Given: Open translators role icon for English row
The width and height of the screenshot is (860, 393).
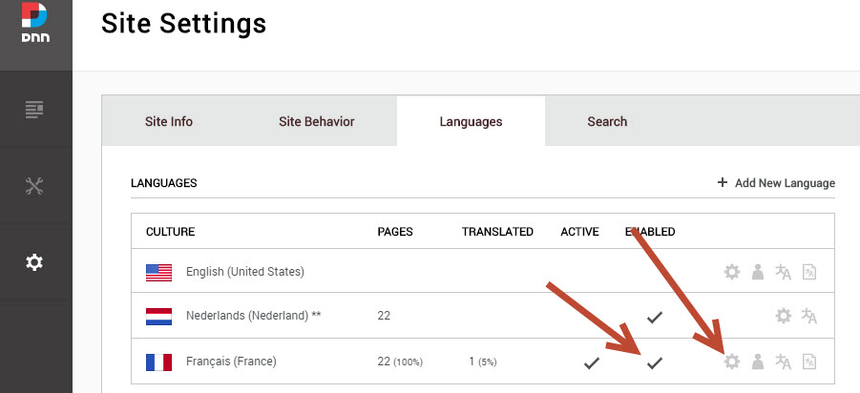Looking at the screenshot, I should 758,272.
